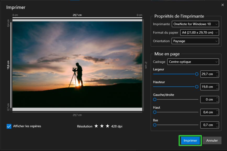Click the Imprimer dialog title
The image size is (227, 151).
click(16, 7)
